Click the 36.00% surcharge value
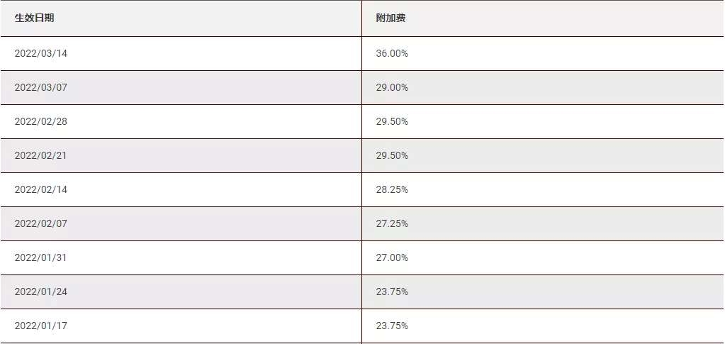Screen dimensions: 725x344 tap(392, 53)
